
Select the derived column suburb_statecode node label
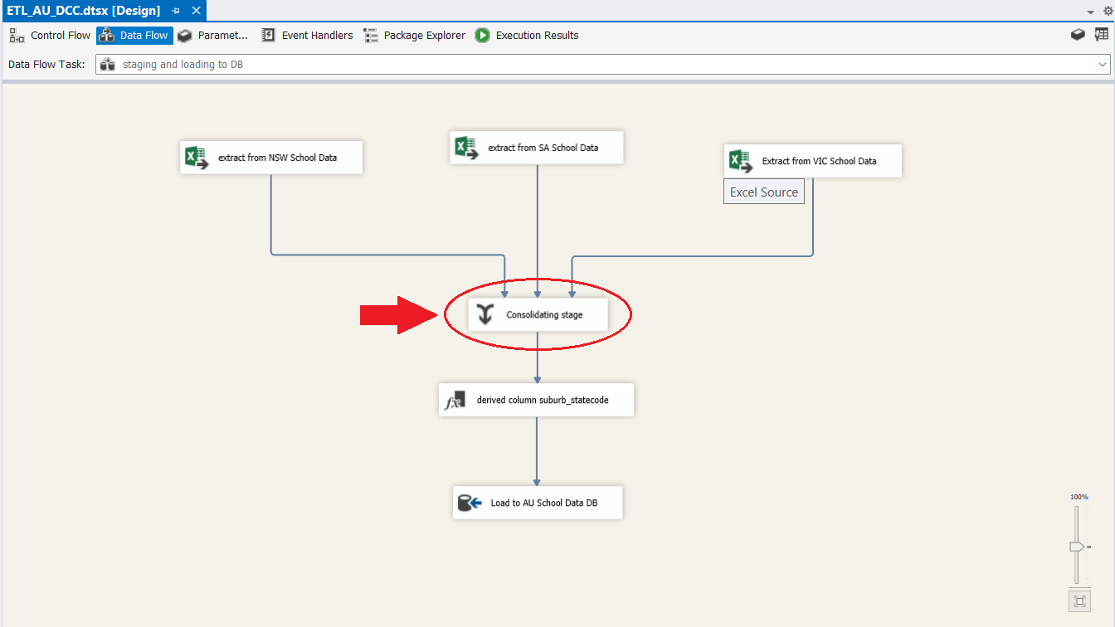click(x=543, y=400)
